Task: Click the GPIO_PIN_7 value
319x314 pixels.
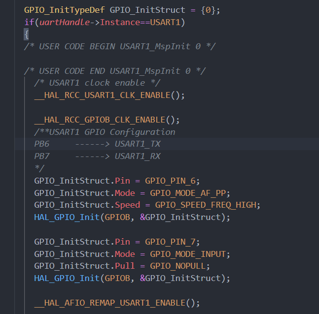Action: pyautogui.click(x=170, y=242)
